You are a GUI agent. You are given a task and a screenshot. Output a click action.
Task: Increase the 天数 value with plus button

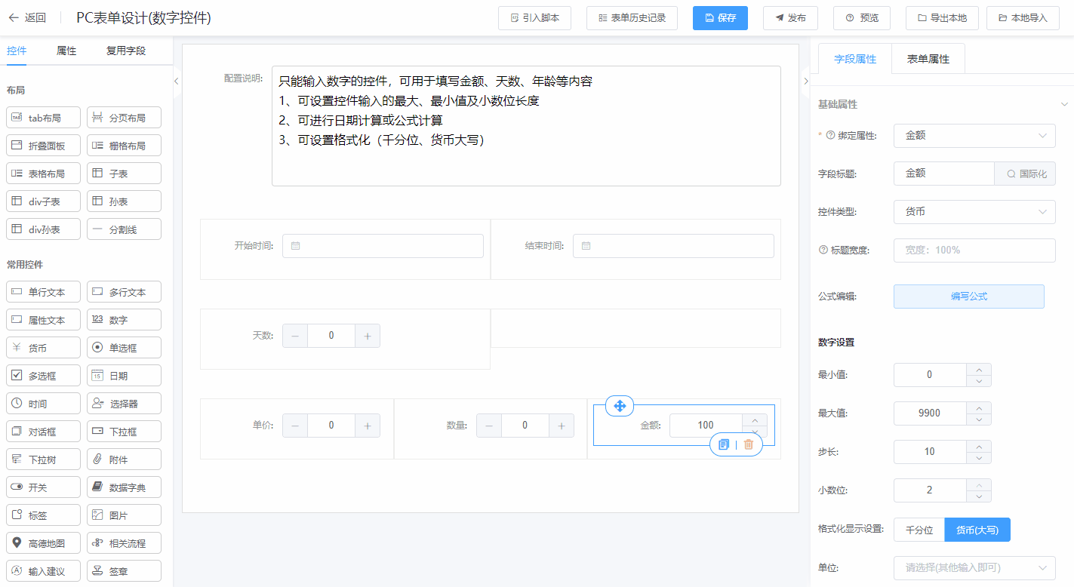tap(368, 336)
